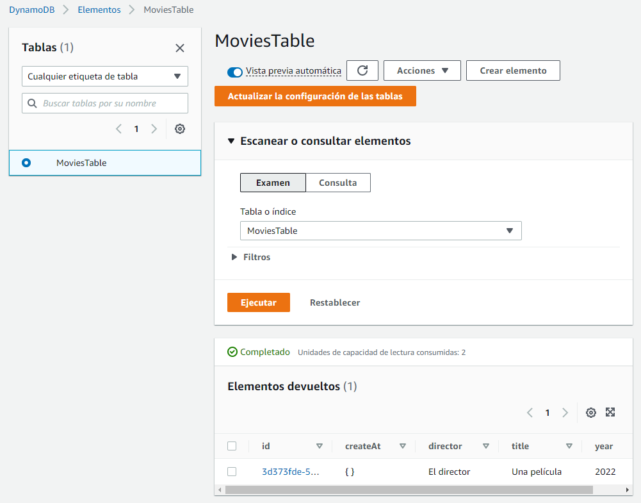
Task: Open the Acciones dropdown menu
Action: pyautogui.click(x=421, y=70)
